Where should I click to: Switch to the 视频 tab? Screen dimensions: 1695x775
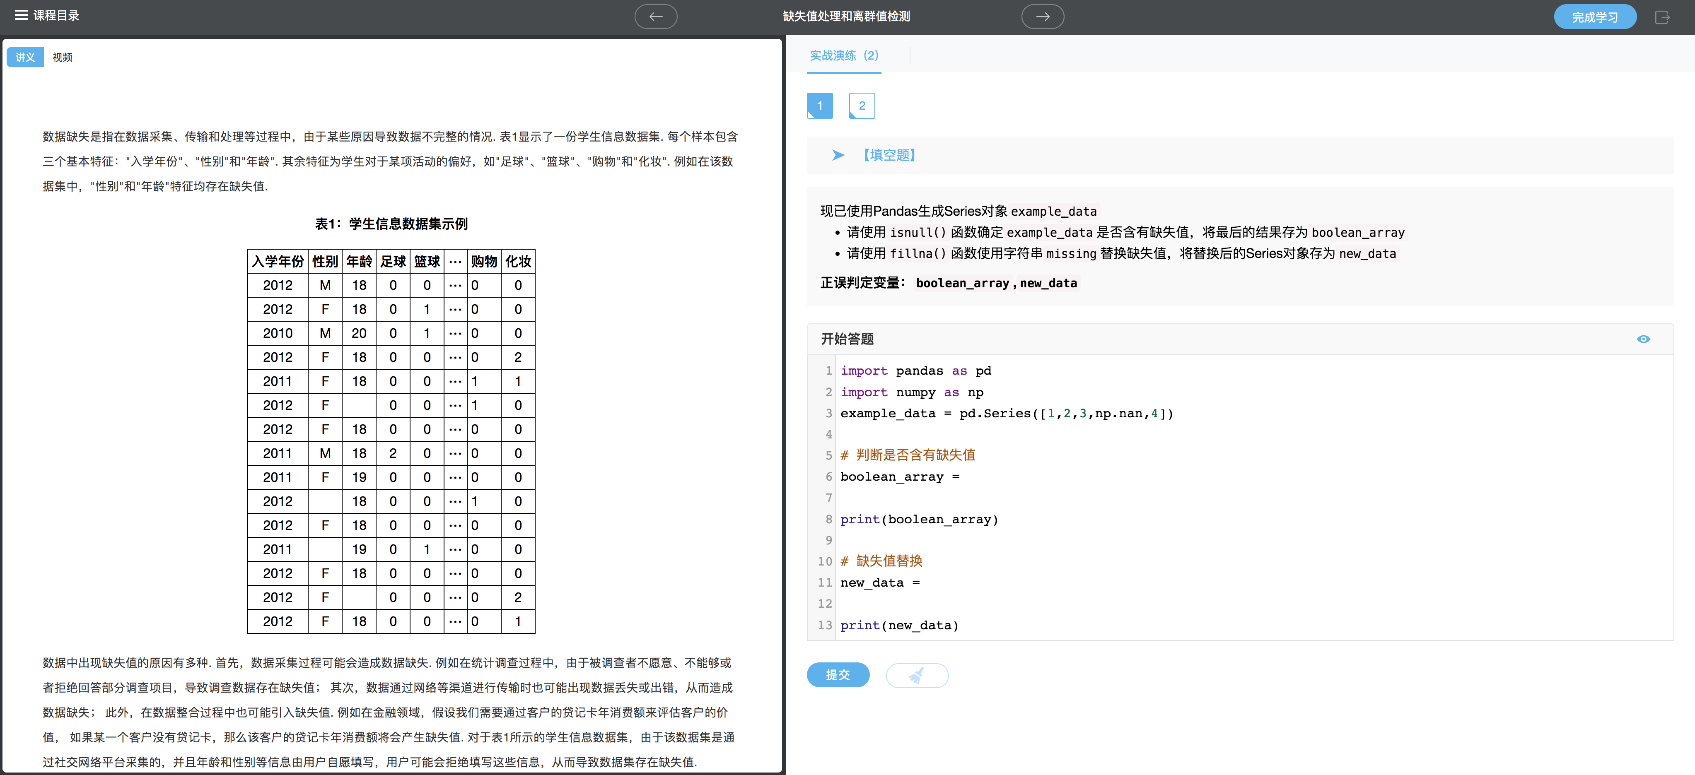tap(63, 57)
